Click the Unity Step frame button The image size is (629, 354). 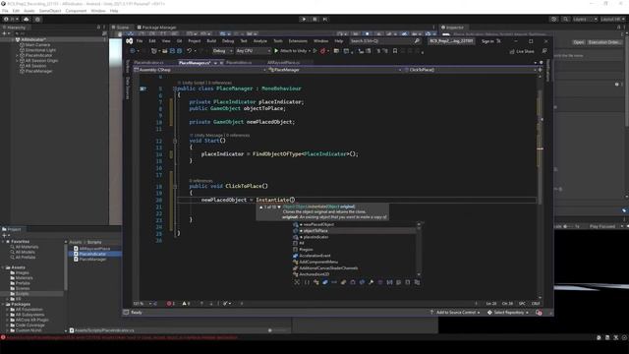pyautogui.click(x=325, y=19)
